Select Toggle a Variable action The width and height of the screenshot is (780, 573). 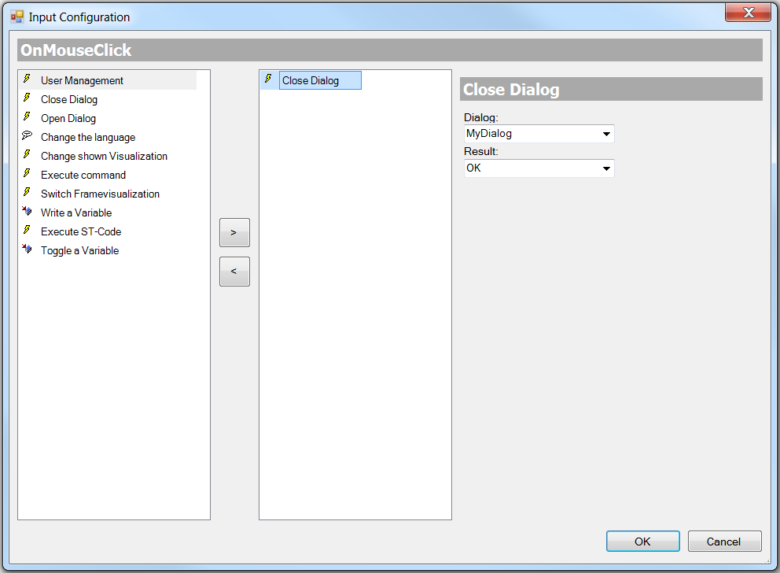(x=79, y=251)
